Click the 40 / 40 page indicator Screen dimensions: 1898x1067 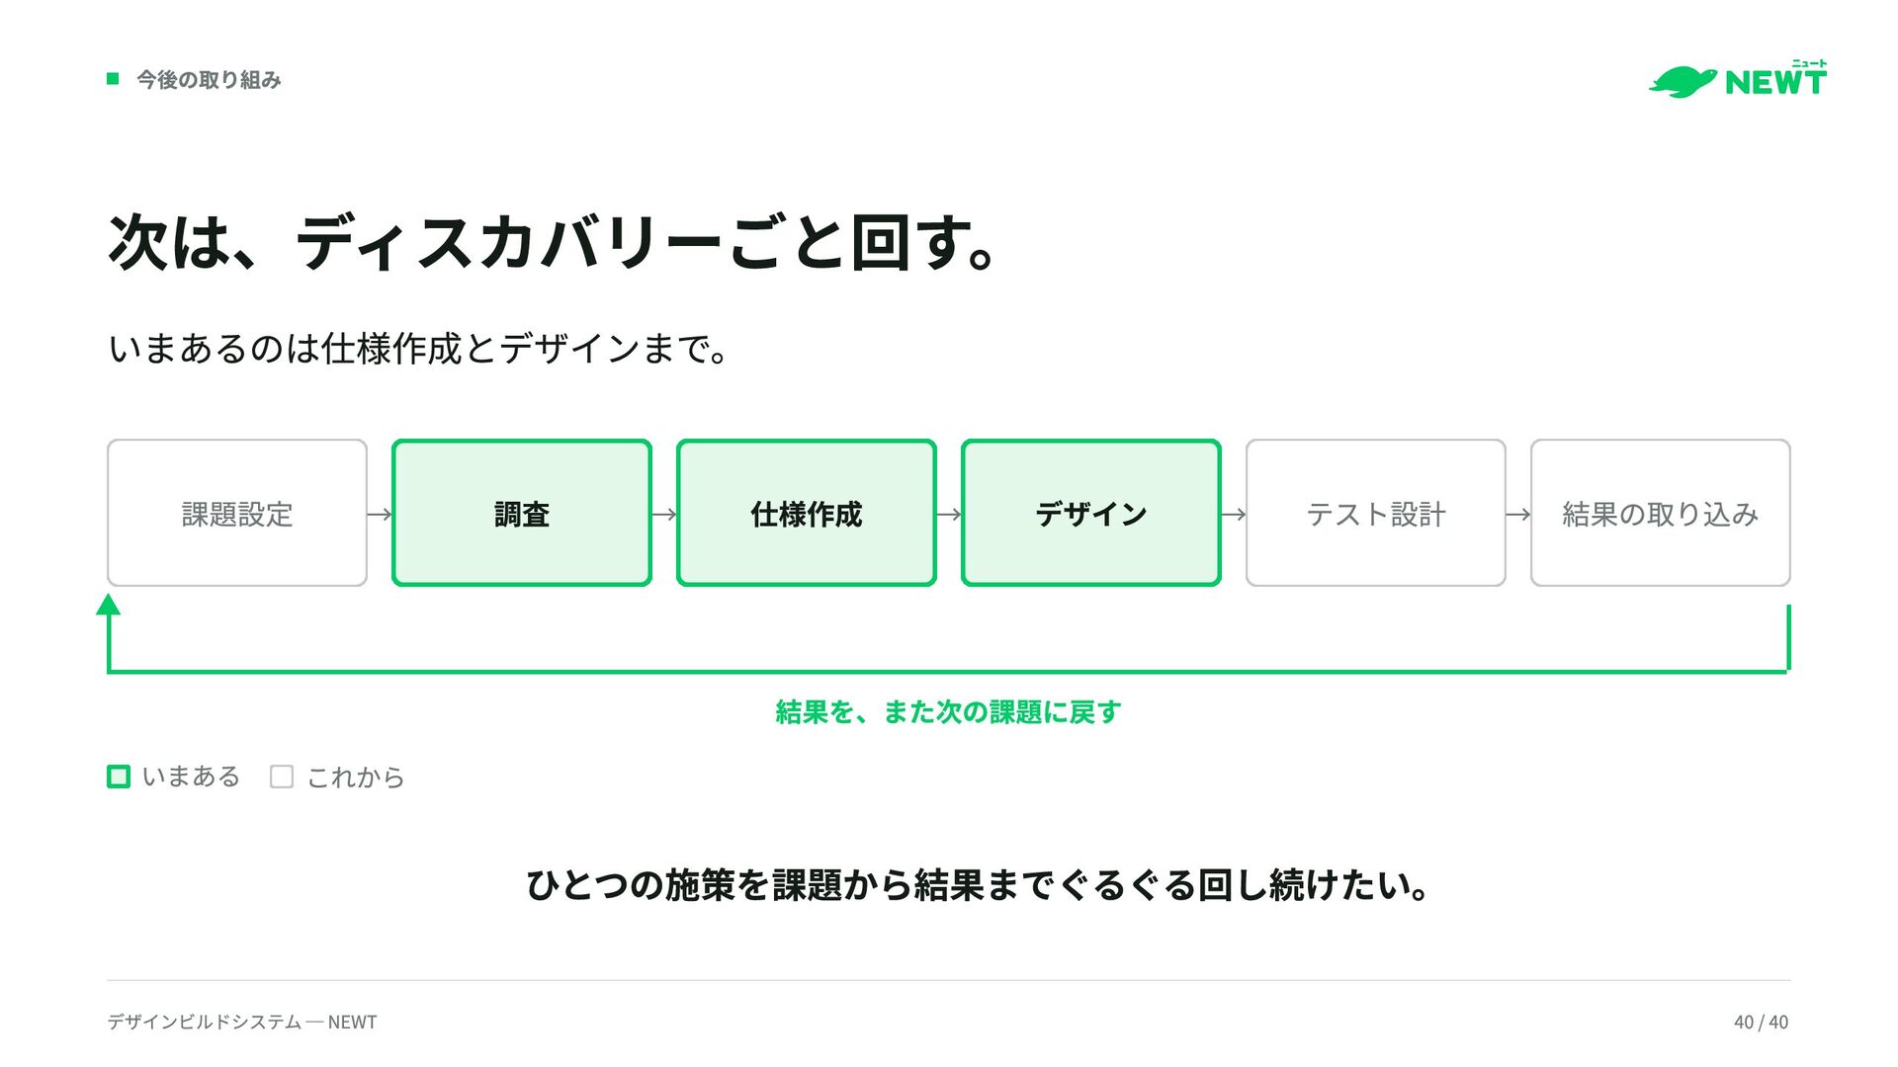click(x=1761, y=1023)
